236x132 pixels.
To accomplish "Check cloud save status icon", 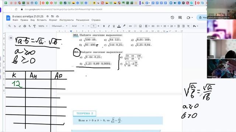I will coord(58,16).
